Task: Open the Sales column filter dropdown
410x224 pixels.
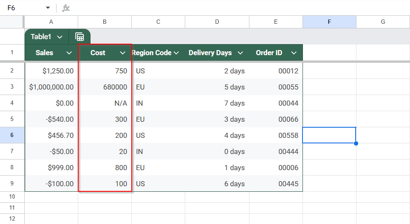Action: pyautogui.click(x=69, y=53)
